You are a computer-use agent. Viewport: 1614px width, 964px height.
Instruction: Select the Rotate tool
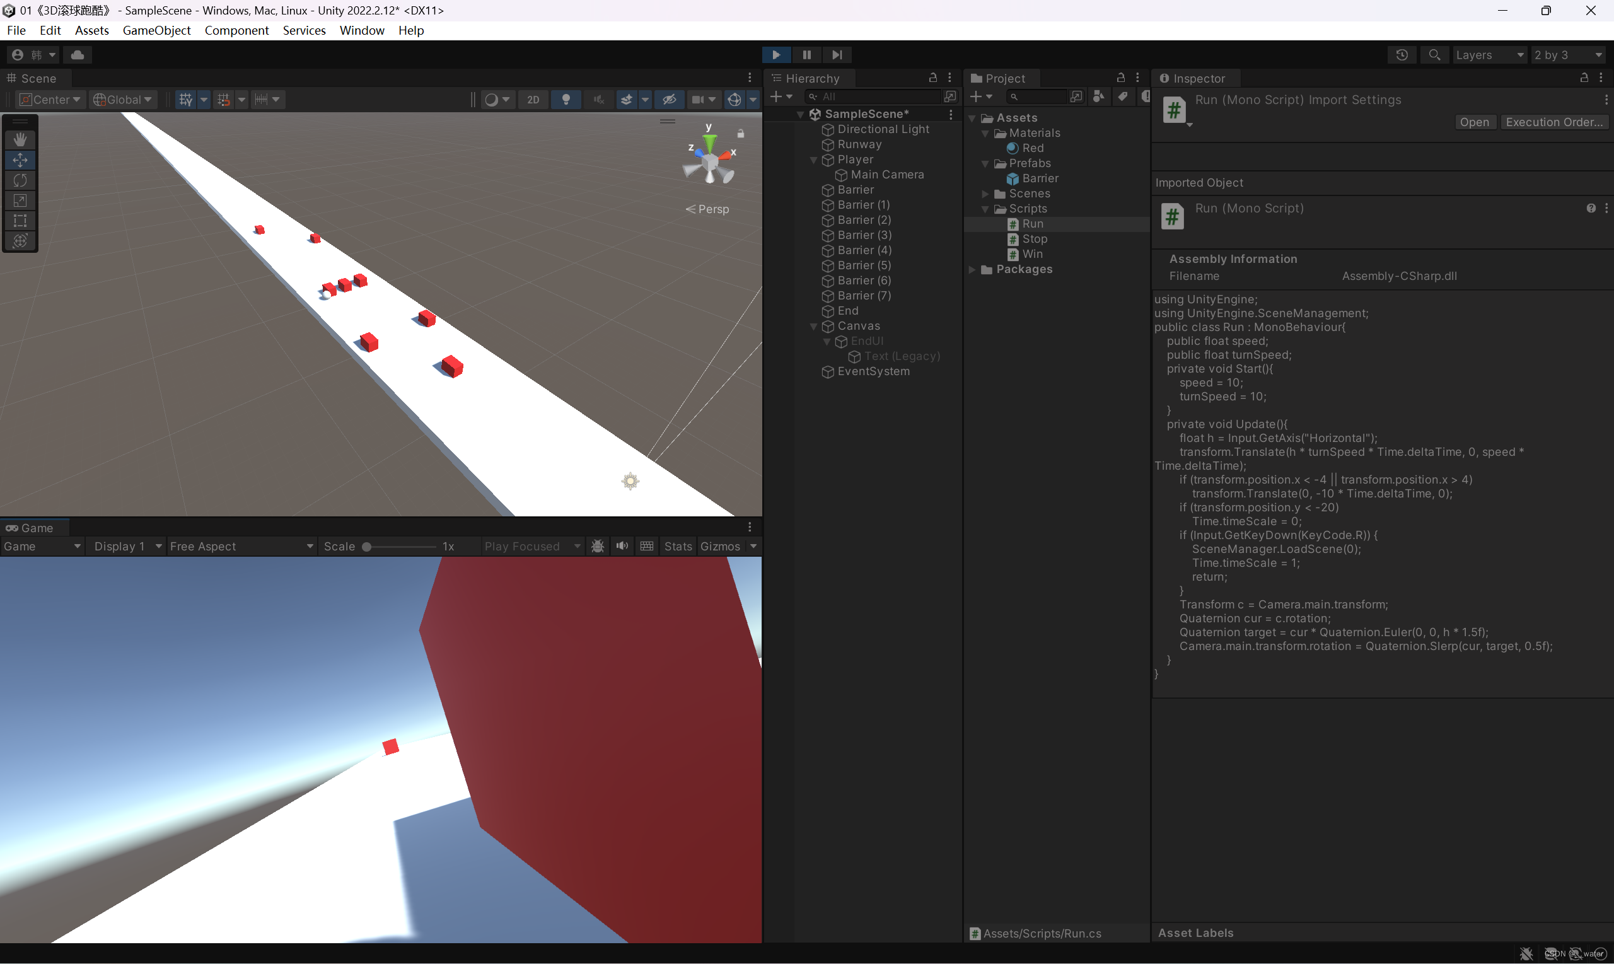[20, 180]
